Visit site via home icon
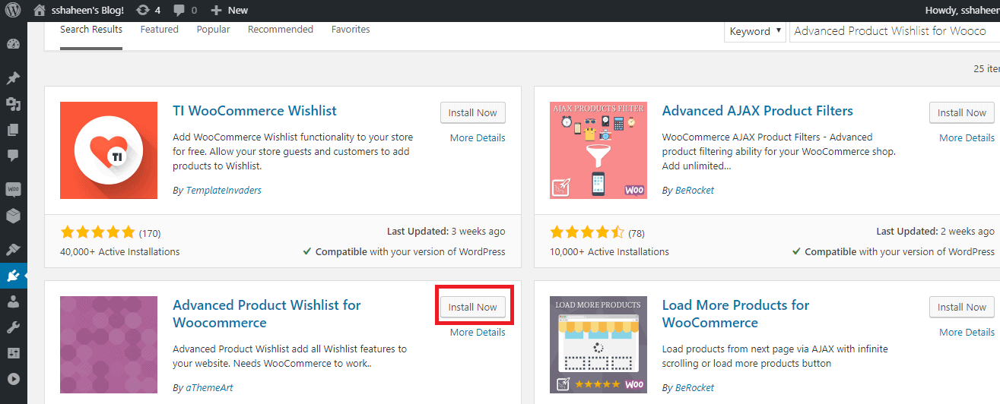Screen dimensions: 1000x404 click(40, 11)
